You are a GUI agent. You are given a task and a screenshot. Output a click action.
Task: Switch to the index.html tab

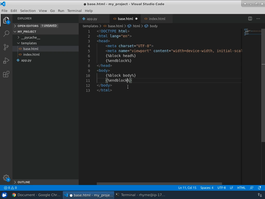click(157, 19)
